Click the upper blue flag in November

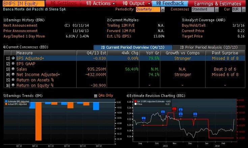pyautogui.click(x=181, y=110)
